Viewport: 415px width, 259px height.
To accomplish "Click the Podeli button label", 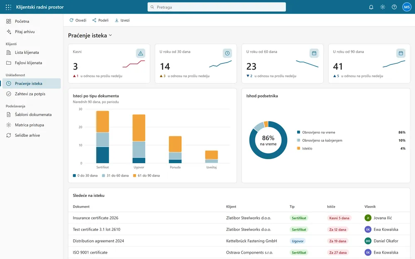I will pyautogui.click(x=103, y=20).
